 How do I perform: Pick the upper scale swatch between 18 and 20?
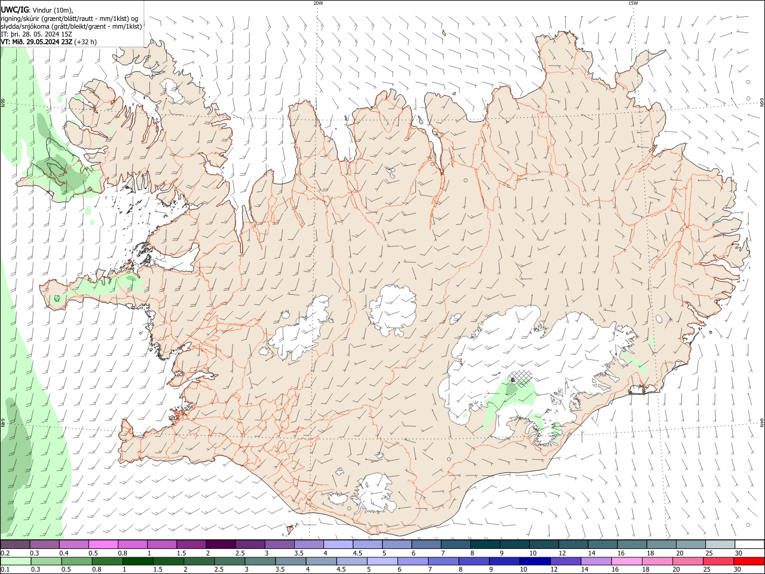662,544
